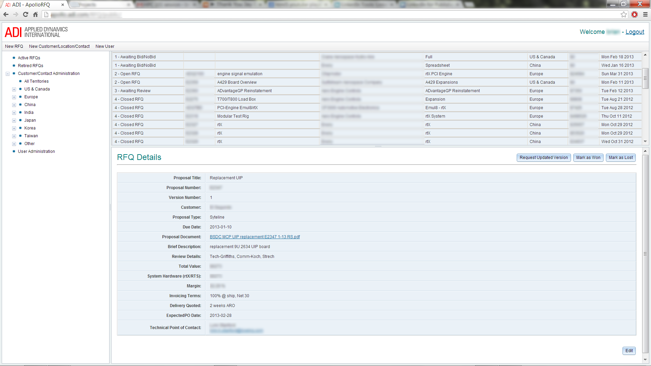Viewport: 651px width, 366px height.
Task: Click details pane scroll up arrow
Action: coord(645,151)
